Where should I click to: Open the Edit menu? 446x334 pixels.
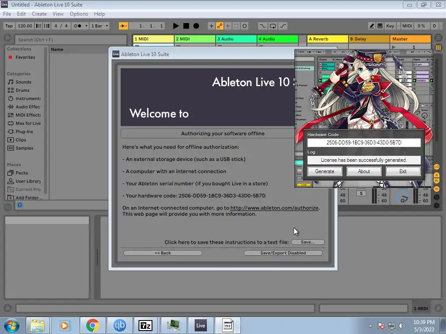[x=21, y=13]
